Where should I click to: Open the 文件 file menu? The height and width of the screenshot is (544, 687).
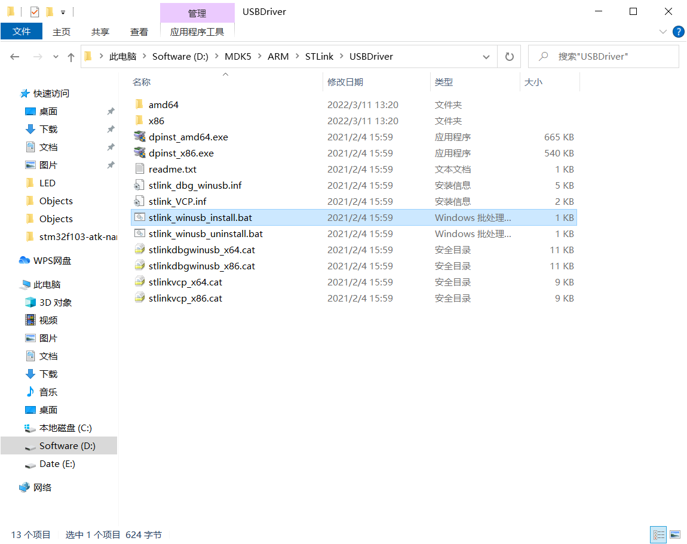tap(22, 32)
